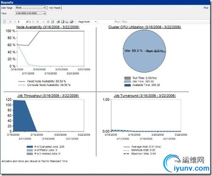Image resolution: width=212 pixels, height=176 pixels.
Task: Click the View Report button
Action: point(54,8)
